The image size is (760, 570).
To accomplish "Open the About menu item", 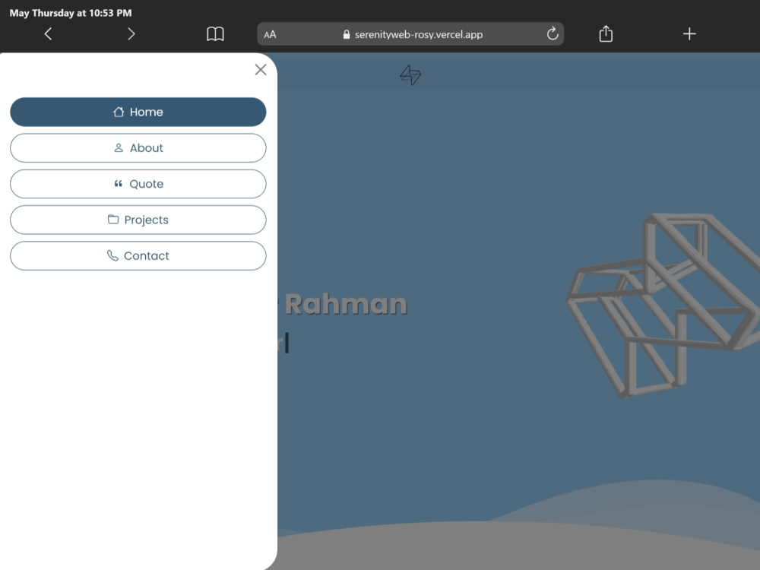I will coord(138,148).
